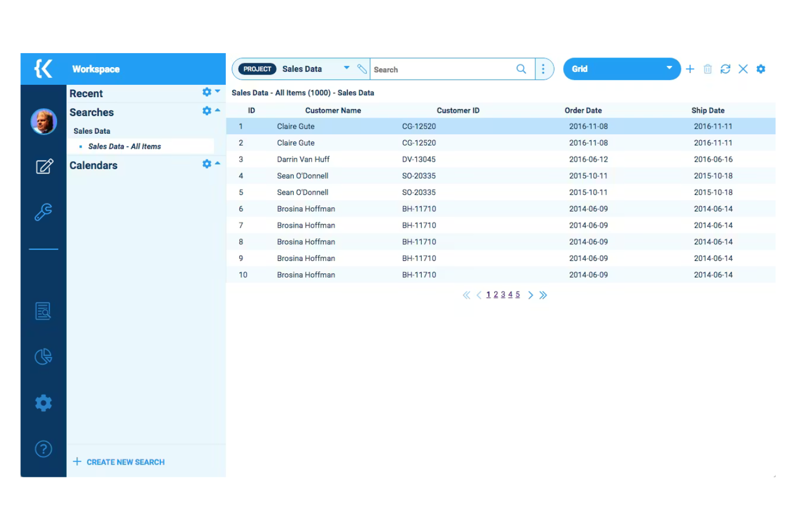The image size is (796, 530).
Task: Open the three-dot search options menu
Action: click(543, 69)
